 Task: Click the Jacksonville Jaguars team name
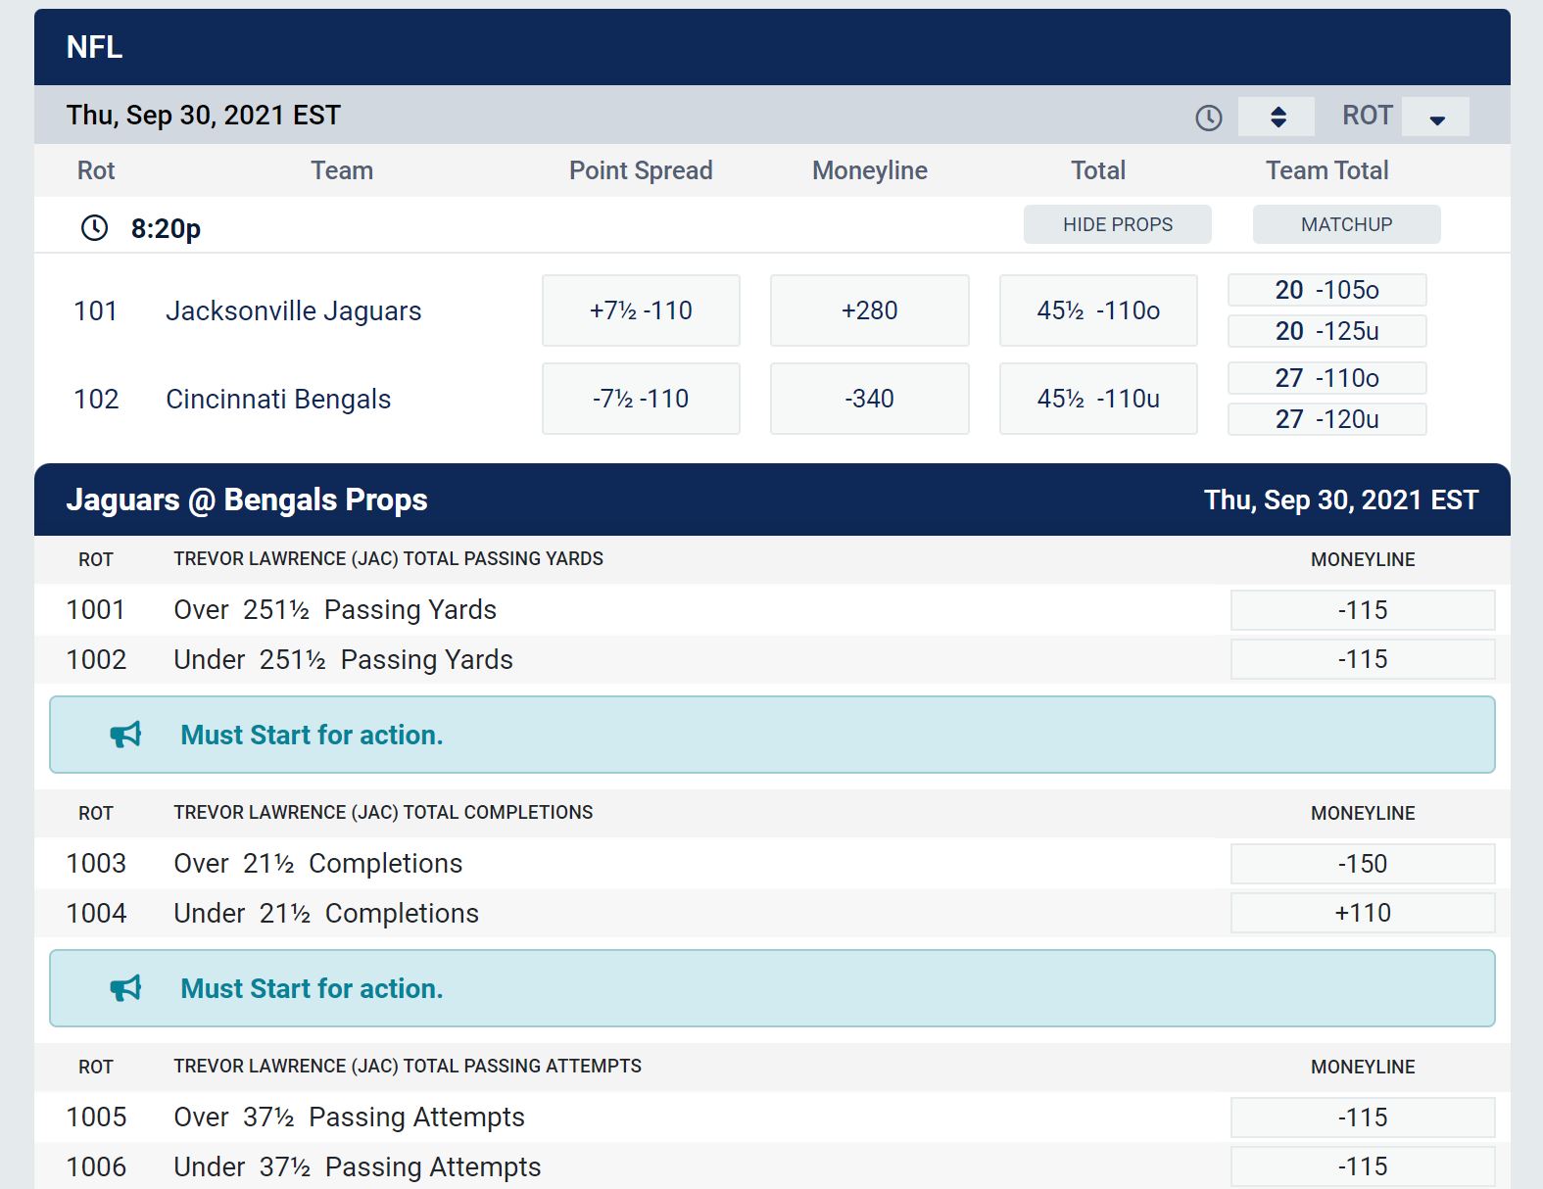[x=293, y=310]
